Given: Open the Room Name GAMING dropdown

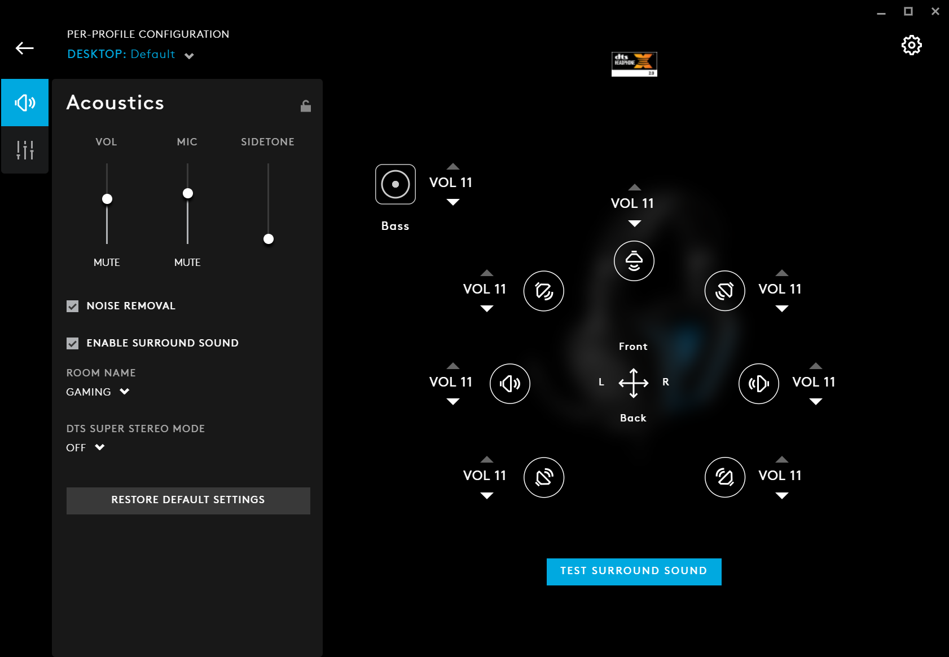Looking at the screenshot, I should (x=98, y=392).
